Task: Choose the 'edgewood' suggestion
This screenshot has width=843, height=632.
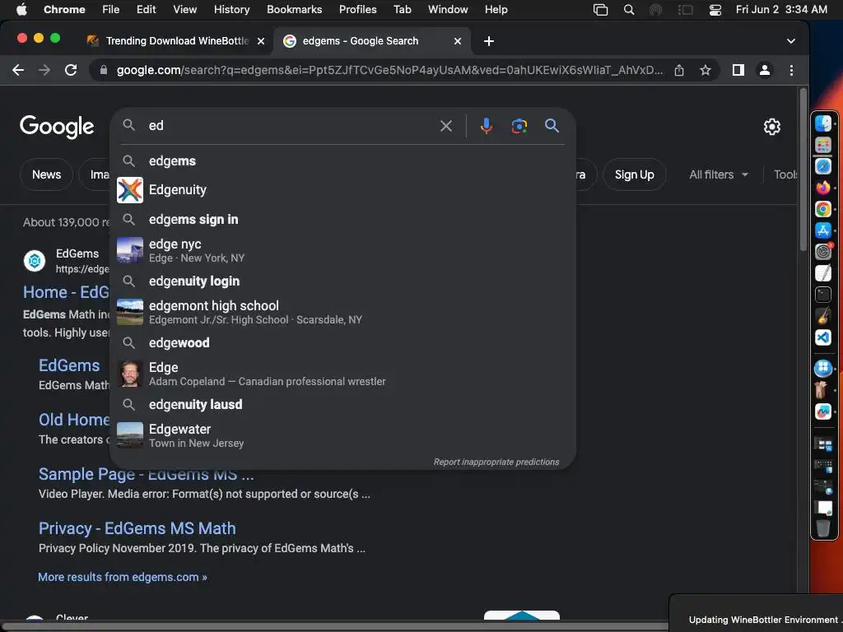Action: pos(342,343)
